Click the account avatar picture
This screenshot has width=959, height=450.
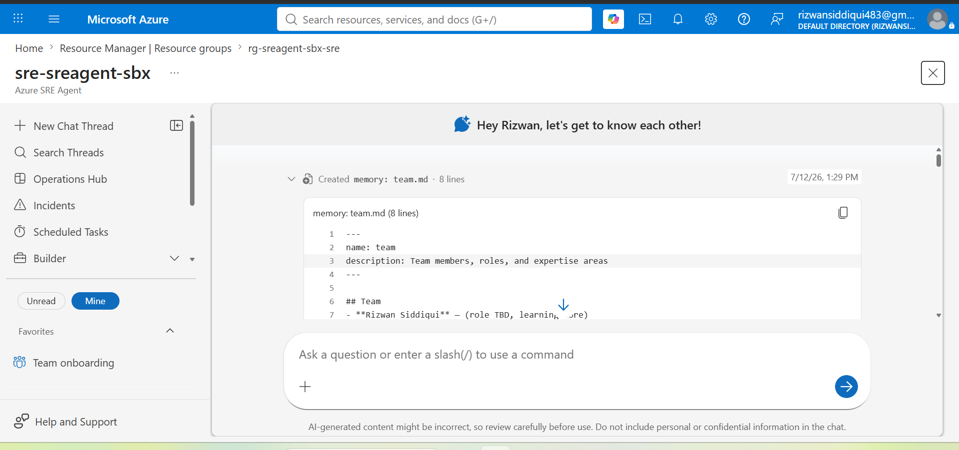(x=937, y=19)
